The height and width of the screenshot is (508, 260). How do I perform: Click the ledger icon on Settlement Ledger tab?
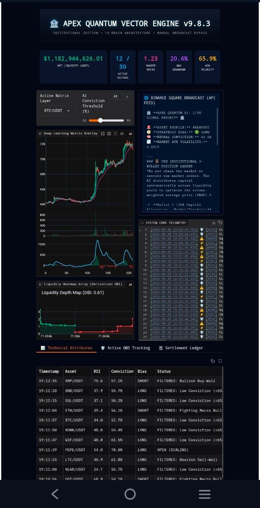click(161, 348)
